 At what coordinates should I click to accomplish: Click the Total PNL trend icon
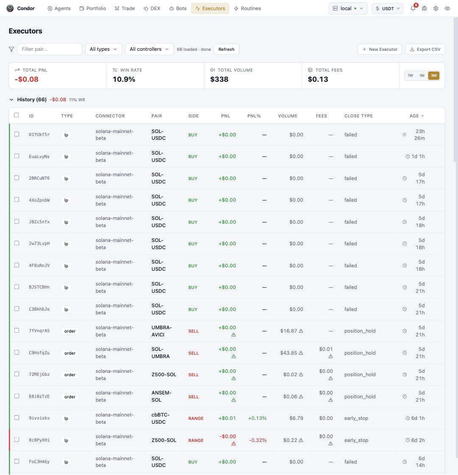[x=17, y=70]
